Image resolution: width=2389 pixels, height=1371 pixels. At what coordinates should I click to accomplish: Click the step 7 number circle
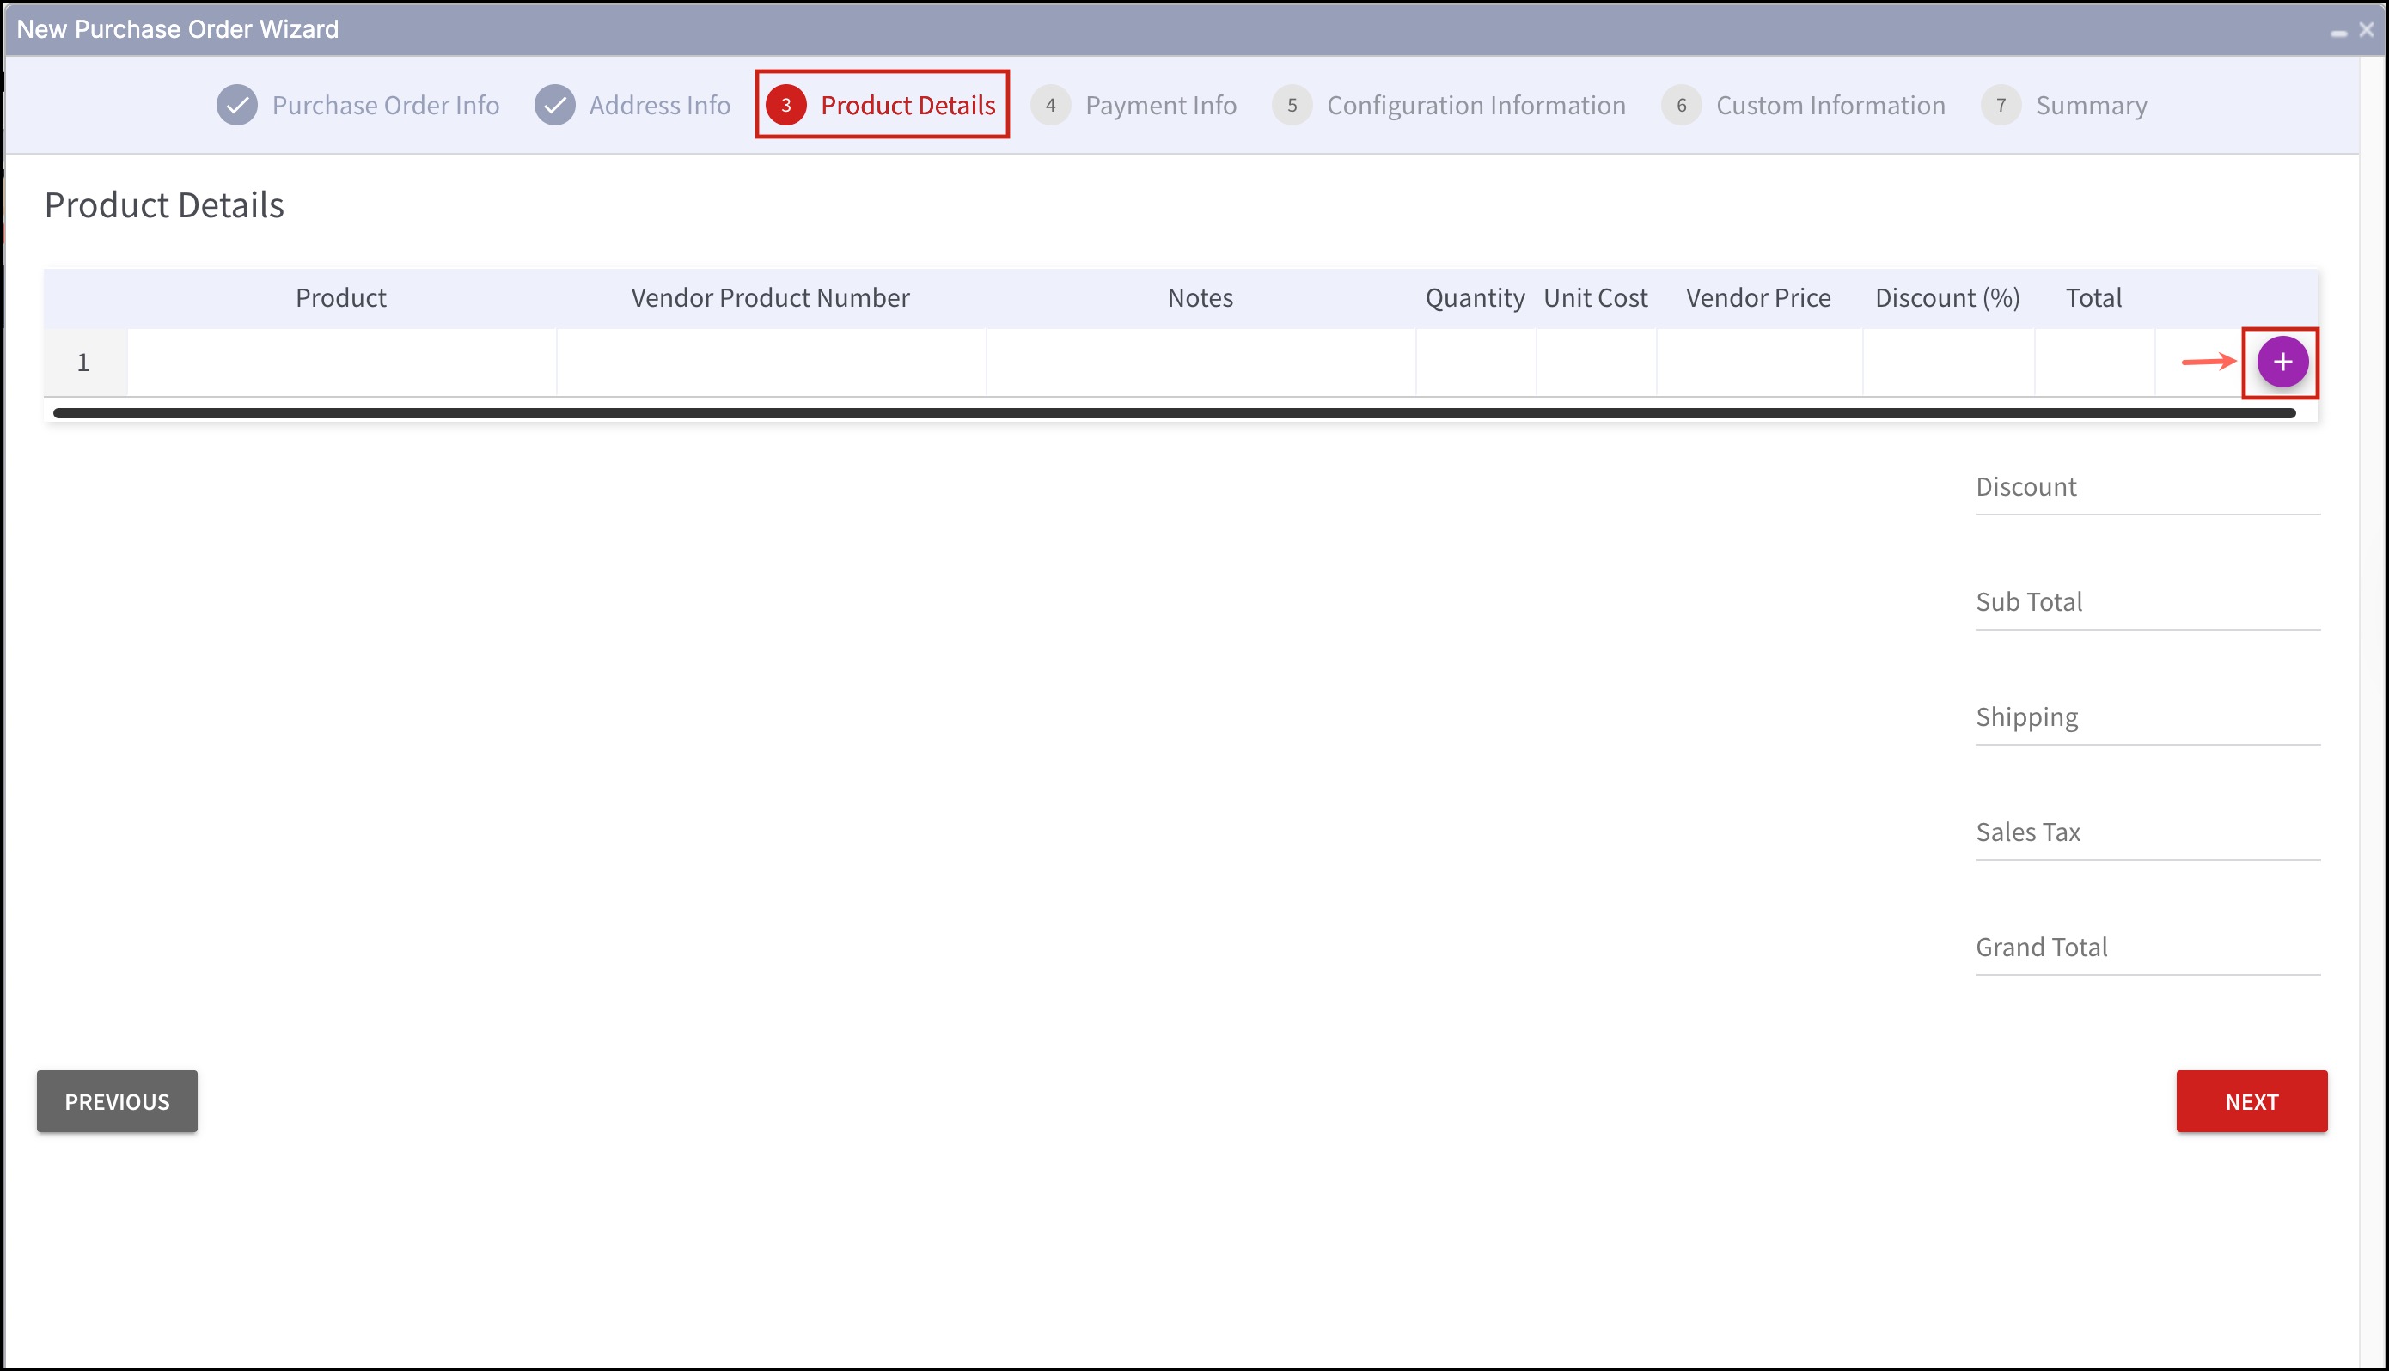[x=2001, y=105]
